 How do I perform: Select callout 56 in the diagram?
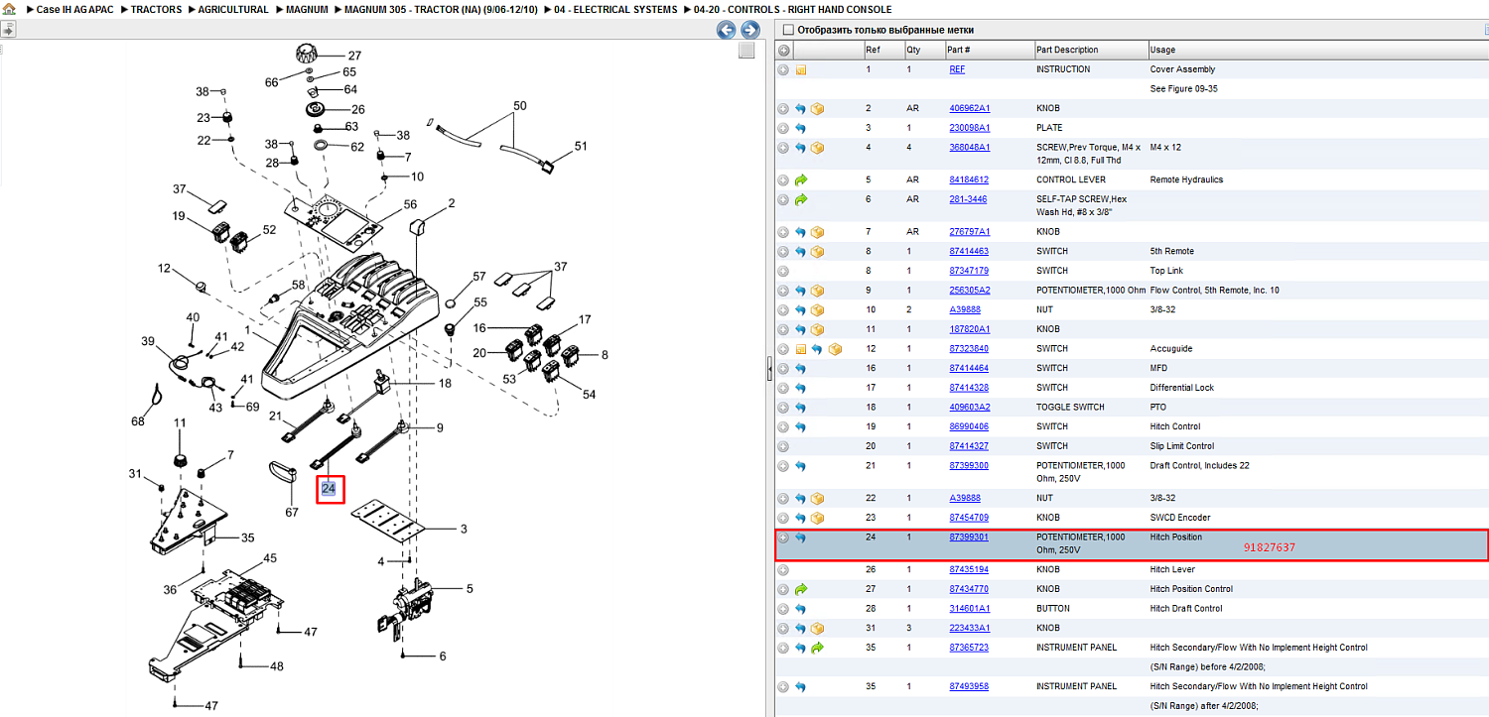410,204
